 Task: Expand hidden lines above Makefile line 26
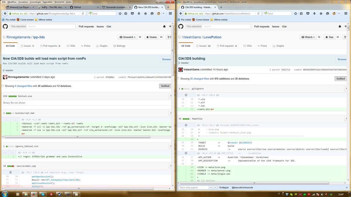[186, 125]
